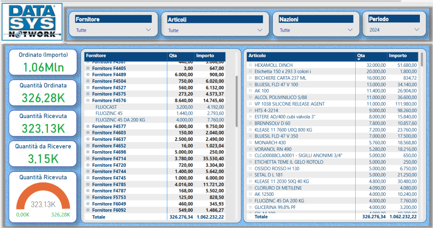The image size is (433, 228).
Task: Sort supplier table by Importo header
Action: pos(205,56)
